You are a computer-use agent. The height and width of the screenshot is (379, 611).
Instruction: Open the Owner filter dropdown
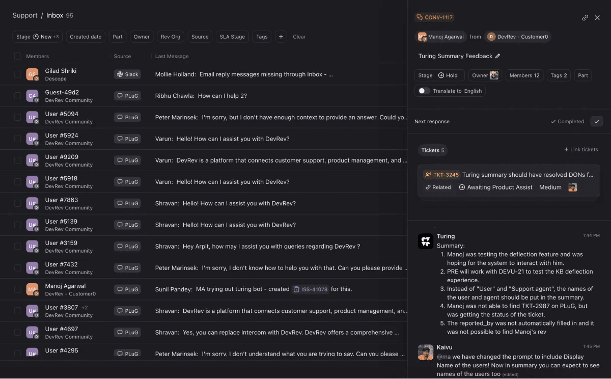click(x=142, y=37)
